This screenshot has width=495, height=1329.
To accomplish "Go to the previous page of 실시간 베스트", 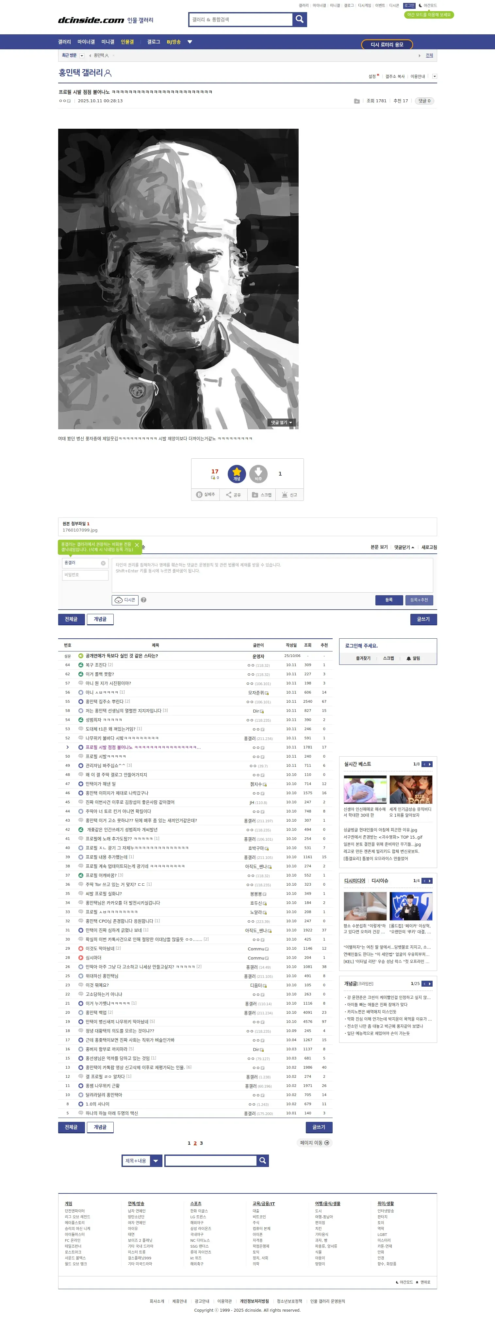I will point(424,764).
